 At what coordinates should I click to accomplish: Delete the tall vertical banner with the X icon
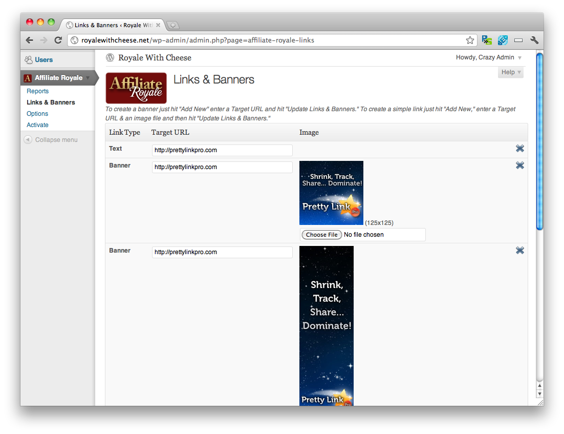[x=520, y=250]
